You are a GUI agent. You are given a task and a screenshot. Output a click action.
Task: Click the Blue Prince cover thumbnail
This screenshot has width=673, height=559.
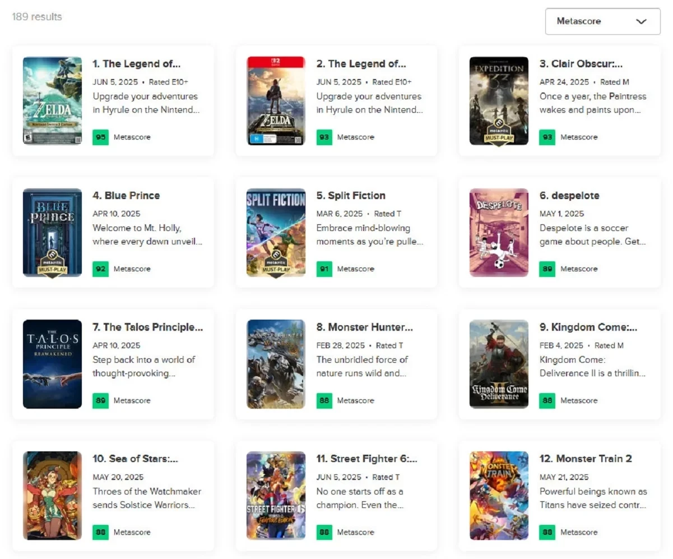click(x=52, y=233)
